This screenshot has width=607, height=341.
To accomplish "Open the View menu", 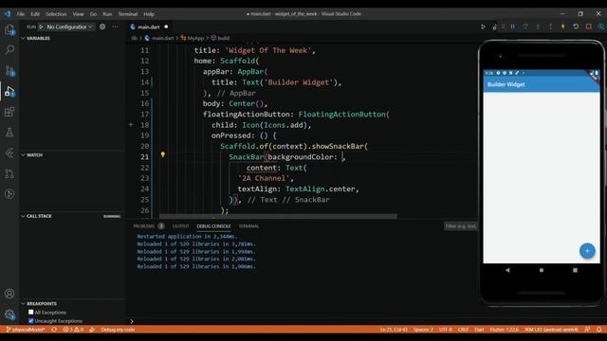I will (78, 14).
